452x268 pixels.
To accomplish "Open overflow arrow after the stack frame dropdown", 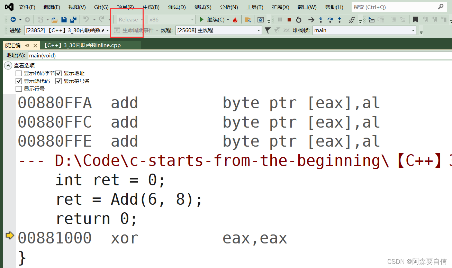I will click(x=421, y=32).
